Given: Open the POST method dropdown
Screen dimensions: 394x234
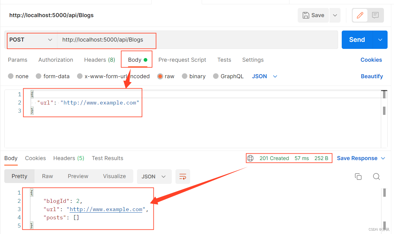Looking at the screenshot, I should point(31,40).
